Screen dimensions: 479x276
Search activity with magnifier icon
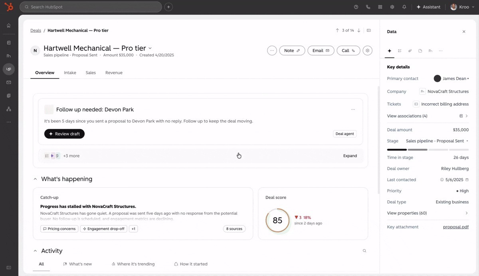tap(364, 251)
